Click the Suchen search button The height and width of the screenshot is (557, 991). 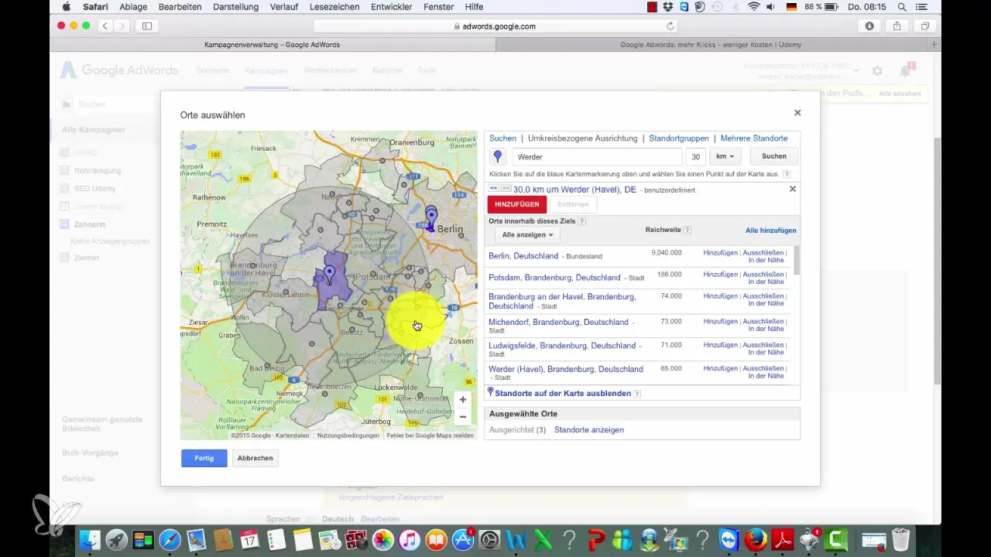coord(773,156)
